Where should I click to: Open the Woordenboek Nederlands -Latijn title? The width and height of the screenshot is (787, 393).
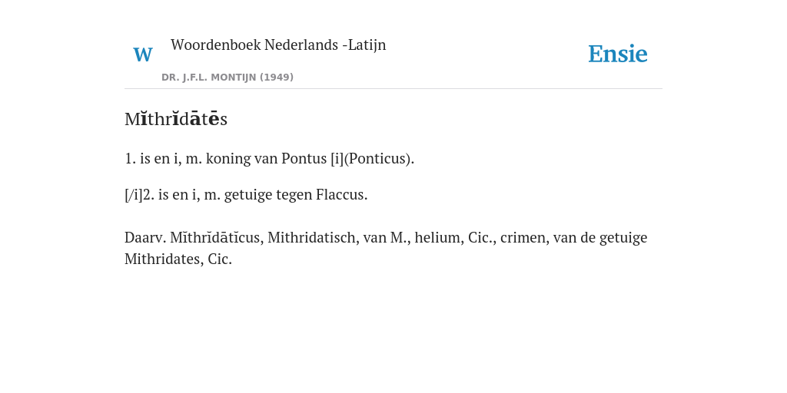[x=278, y=45]
